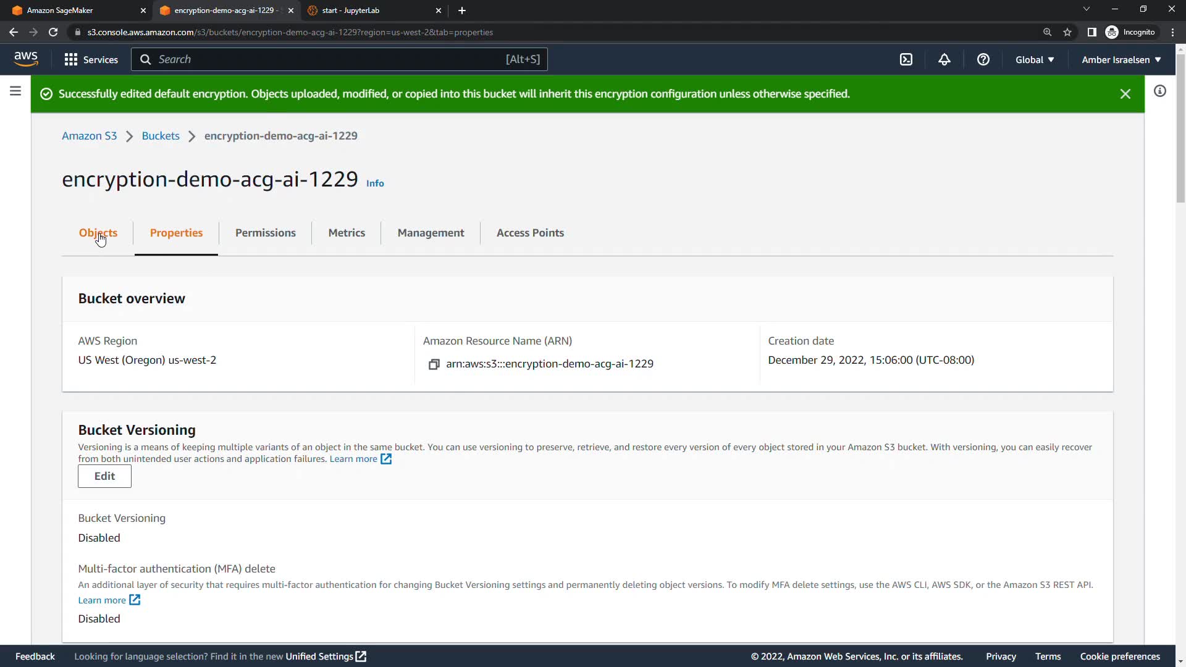
Task: Click Edit under Bucket Versioning
Action: pyautogui.click(x=104, y=476)
